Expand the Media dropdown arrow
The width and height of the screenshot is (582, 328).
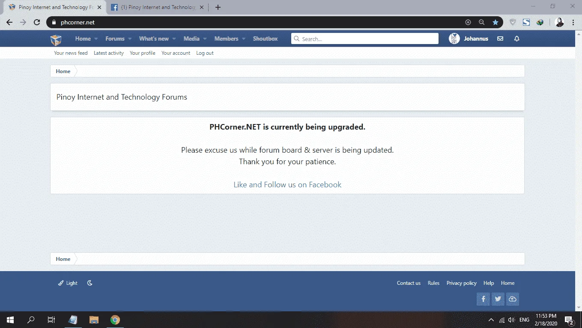205,39
